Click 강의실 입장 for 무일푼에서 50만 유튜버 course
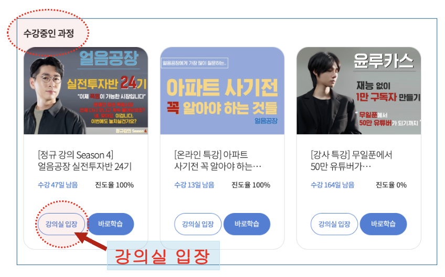 [x=334, y=224]
